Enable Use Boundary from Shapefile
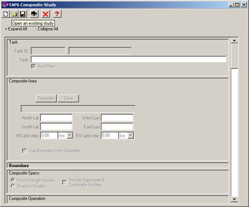This screenshot has height=207, width=249. pos(25,151)
